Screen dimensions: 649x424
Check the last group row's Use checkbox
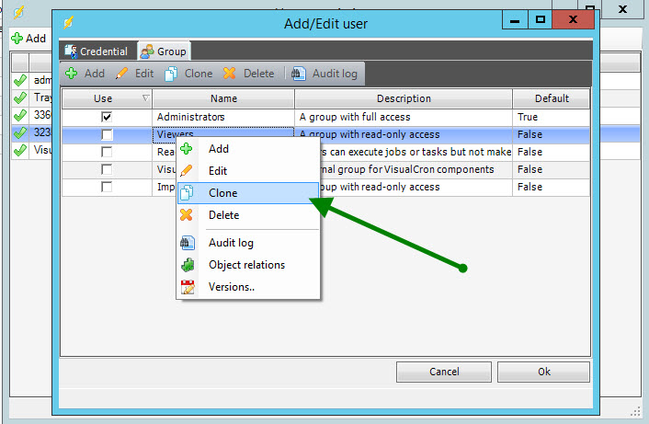tap(107, 187)
